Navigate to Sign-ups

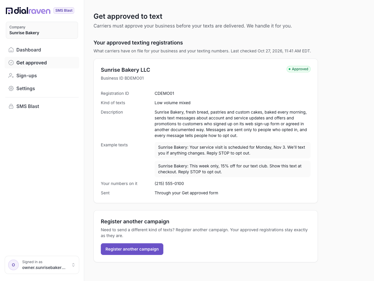[x=42, y=76]
